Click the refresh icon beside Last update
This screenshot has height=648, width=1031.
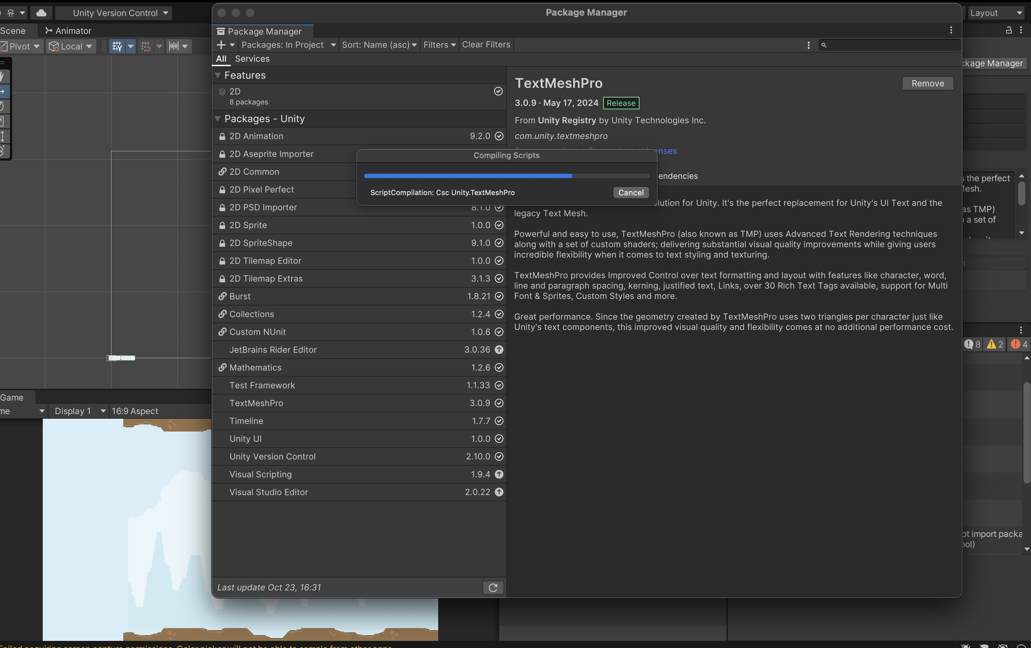(x=493, y=588)
